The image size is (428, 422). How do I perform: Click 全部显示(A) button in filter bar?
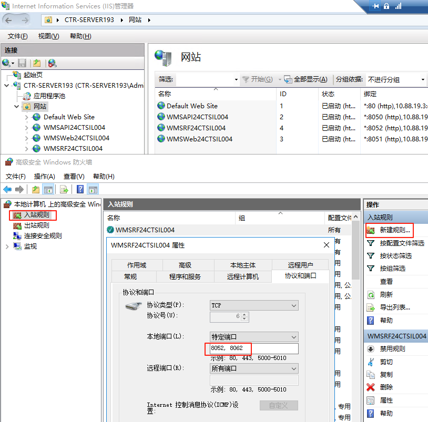[x=305, y=79]
